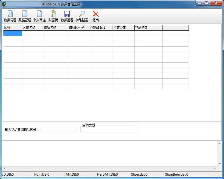Focus the 输入物品查询物品序号 text field
The height and width of the screenshot is (179, 224).
58,130
